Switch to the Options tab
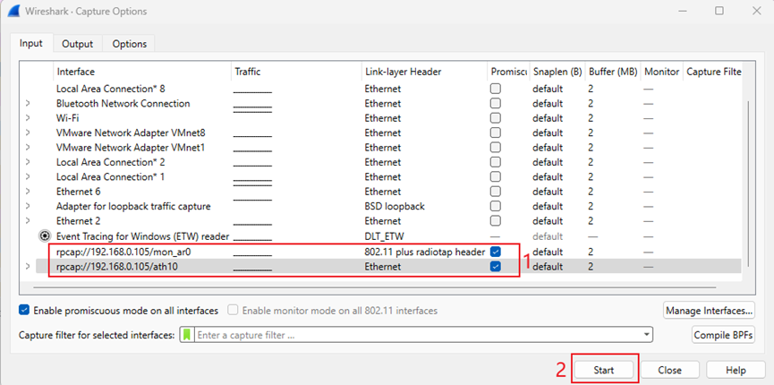The width and height of the screenshot is (774, 385). (130, 44)
